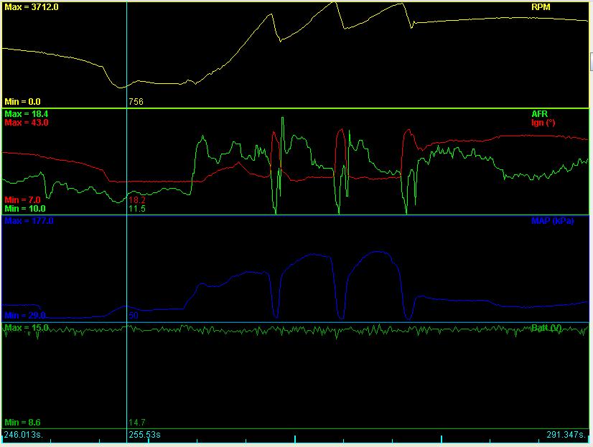The height and width of the screenshot is (447, 593).
Task: Click the 18.2 ignition cursor value
Action: point(137,200)
